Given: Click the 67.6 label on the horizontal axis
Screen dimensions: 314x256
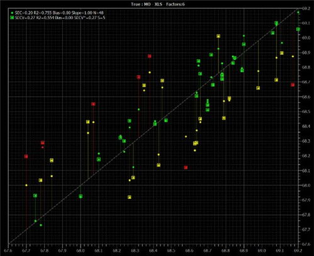Looking at the screenshot, I should pyautogui.click(x=8, y=250).
